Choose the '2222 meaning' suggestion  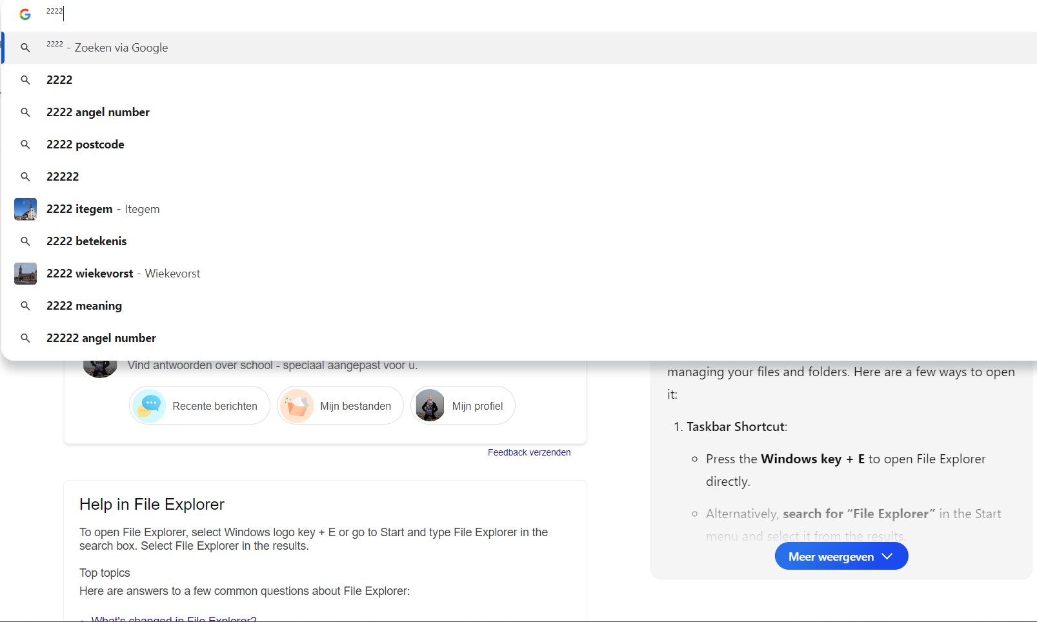coord(84,306)
